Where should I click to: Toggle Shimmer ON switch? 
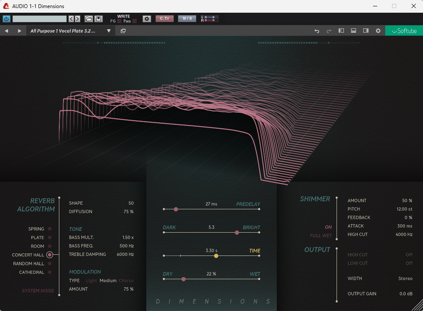(x=328, y=227)
